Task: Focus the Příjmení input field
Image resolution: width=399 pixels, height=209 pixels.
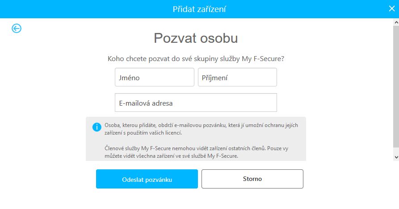Action: coord(237,77)
